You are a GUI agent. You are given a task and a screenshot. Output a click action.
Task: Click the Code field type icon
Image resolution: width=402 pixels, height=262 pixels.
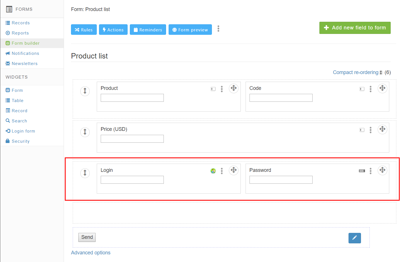pyautogui.click(x=362, y=89)
